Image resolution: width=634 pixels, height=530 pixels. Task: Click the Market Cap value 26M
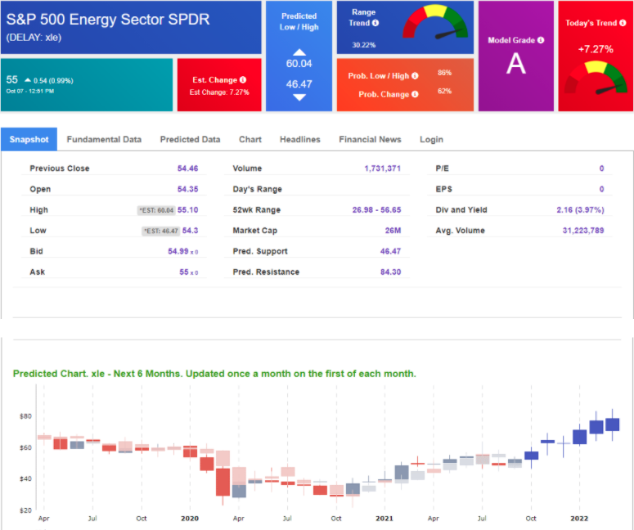pos(393,231)
